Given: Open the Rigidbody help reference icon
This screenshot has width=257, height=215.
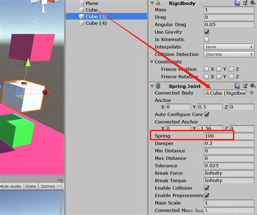Looking at the screenshot, I should point(237,3).
